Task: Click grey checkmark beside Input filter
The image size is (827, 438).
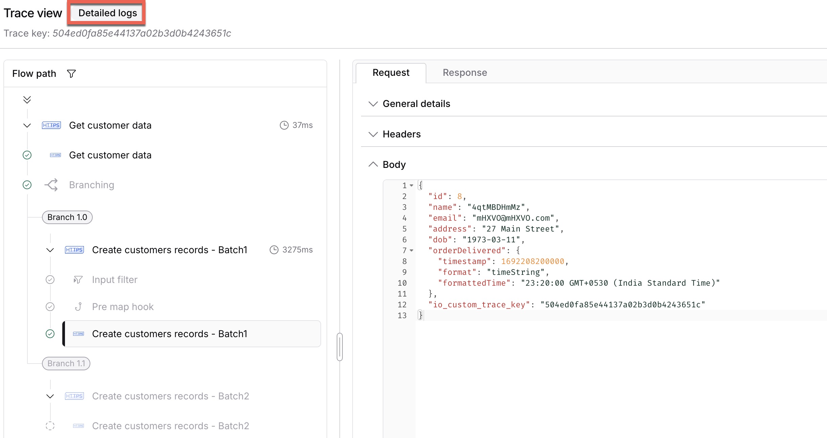Action: (50, 280)
